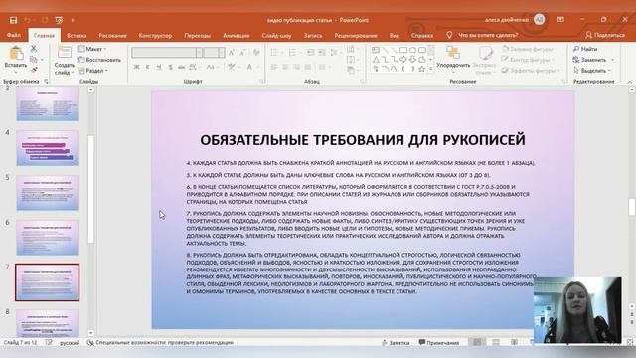Select slide 6 thumbnail
Viewport: 636px width, 358px height.
point(47,238)
